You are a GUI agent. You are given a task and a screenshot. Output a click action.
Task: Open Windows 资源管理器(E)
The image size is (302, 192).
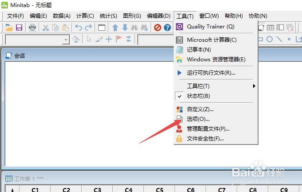[x=216, y=60]
